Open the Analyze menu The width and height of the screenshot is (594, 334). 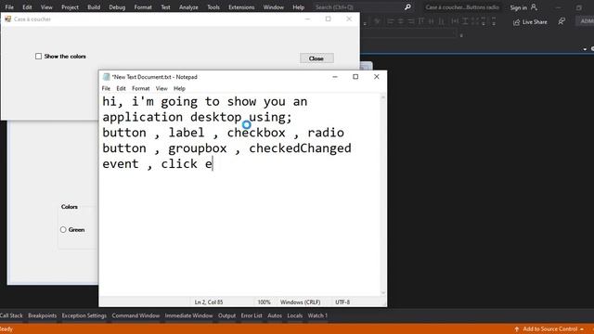tap(188, 7)
